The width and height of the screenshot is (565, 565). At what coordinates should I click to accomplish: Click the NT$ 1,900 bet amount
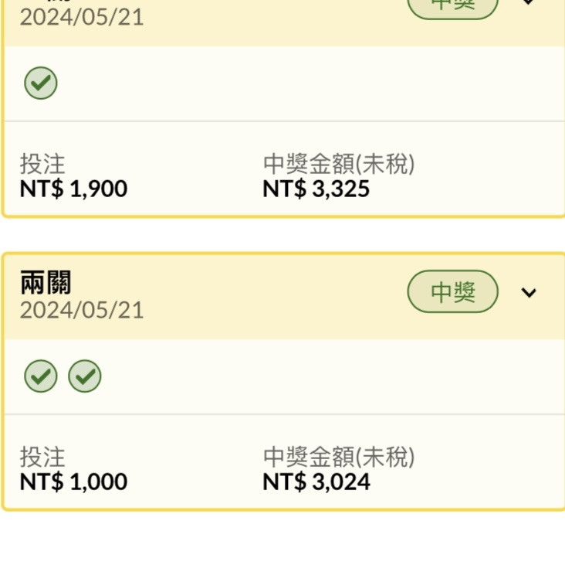[x=73, y=189]
